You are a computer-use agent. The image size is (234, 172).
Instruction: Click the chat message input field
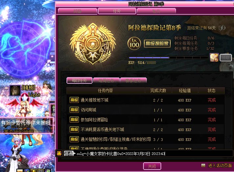tap(154, 153)
